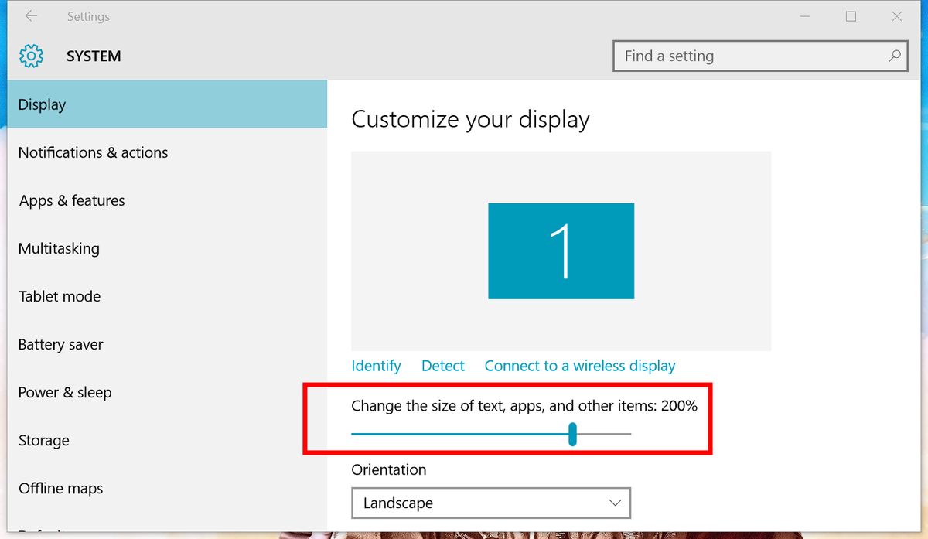The width and height of the screenshot is (928, 539).
Task: Expand the Landscape selection list
Action: (x=616, y=503)
